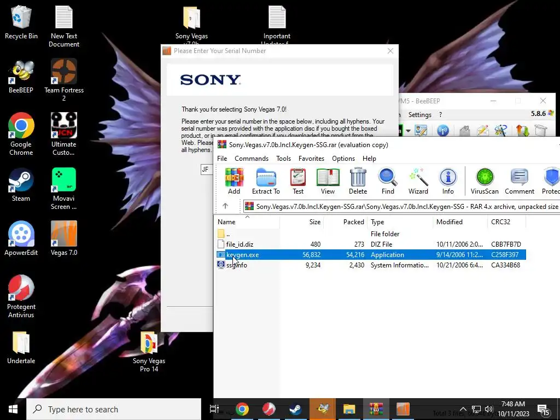The height and width of the screenshot is (420, 560).
Task: Click the Extract To toolbar icon
Action: pyautogui.click(x=266, y=182)
